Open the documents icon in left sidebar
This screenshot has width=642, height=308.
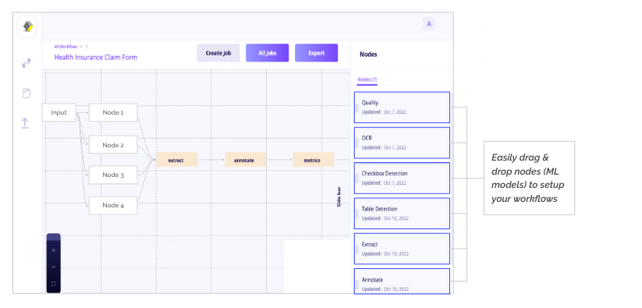pos(27,94)
